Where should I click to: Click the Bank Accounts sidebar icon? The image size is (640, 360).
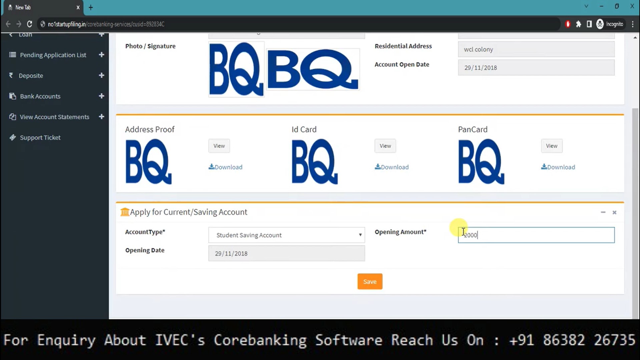click(13, 96)
